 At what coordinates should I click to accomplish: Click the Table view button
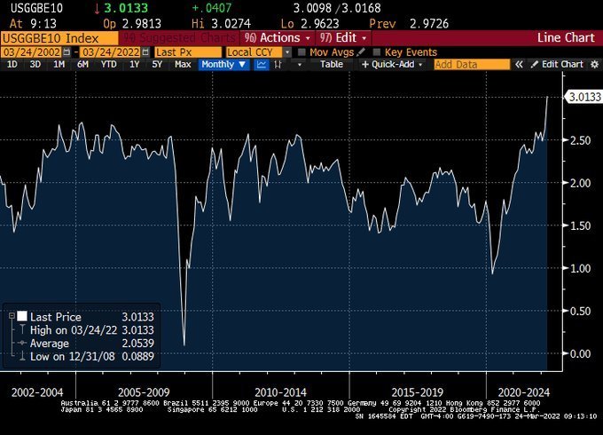(x=332, y=64)
